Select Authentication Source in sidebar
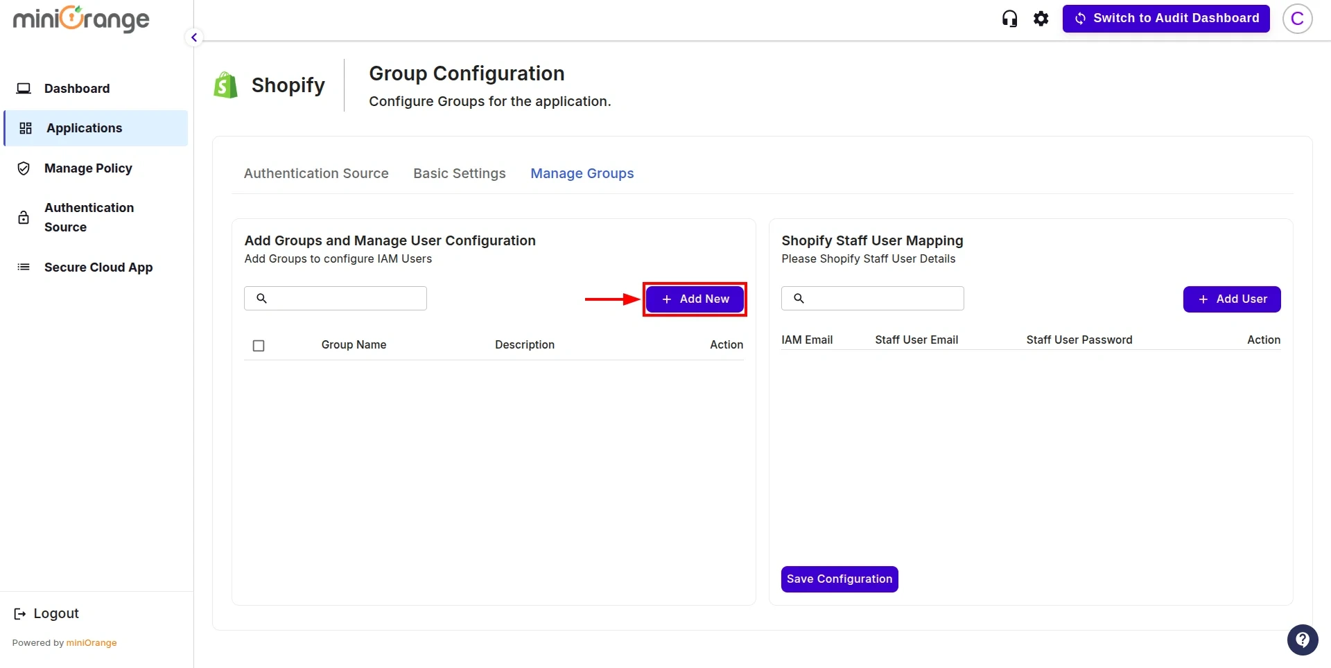The width and height of the screenshot is (1331, 668). click(89, 217)
